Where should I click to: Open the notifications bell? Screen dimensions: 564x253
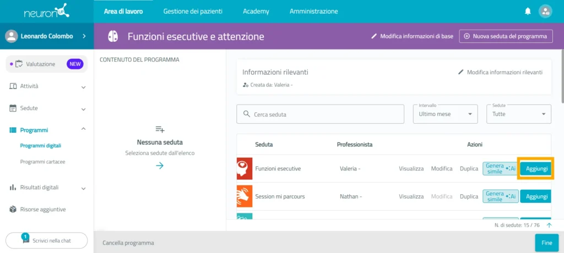(528, 12)
